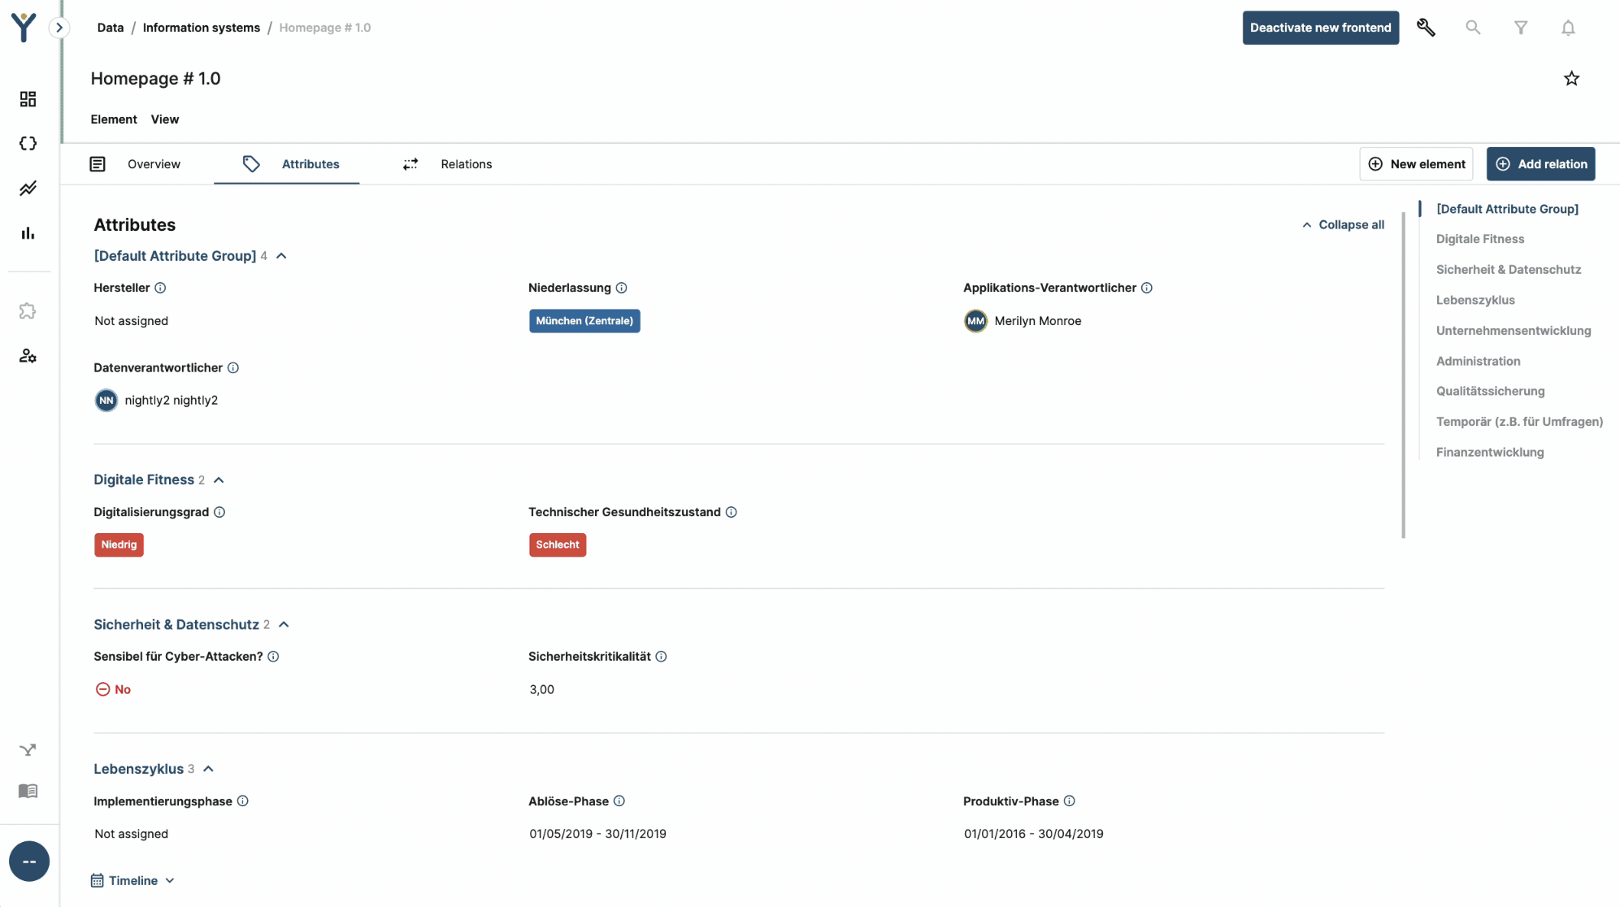Click info icon next to Hersteller
Image resolution: width=1620 pixels, height=907 pixels.
pyautogui.click(x=160, y=288)
